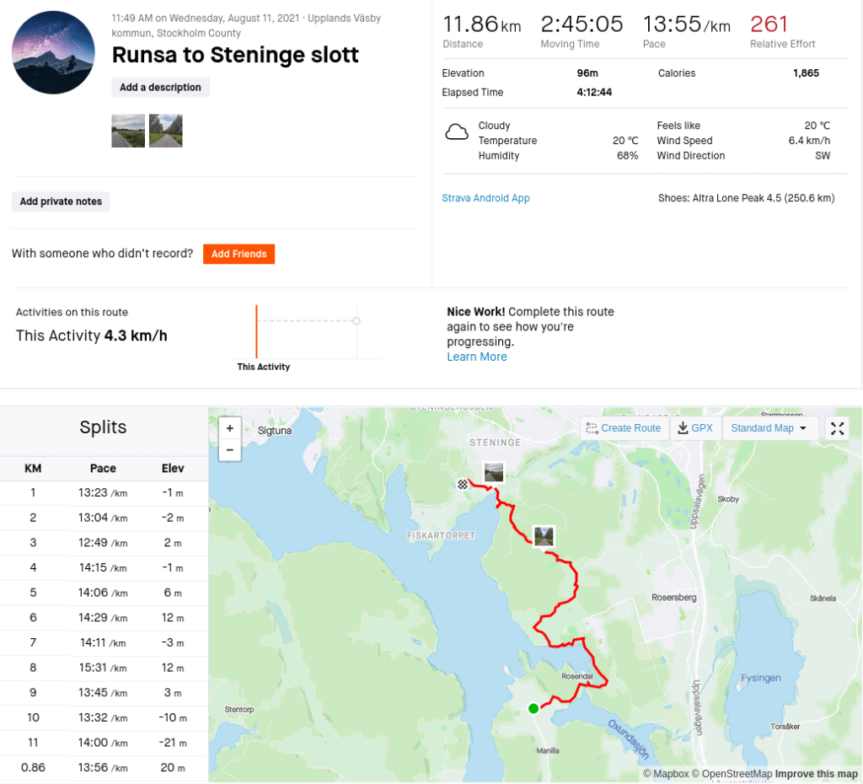Screen dimensions: 863x784
Task: Click Create Route button
Action: pos(624,428)
